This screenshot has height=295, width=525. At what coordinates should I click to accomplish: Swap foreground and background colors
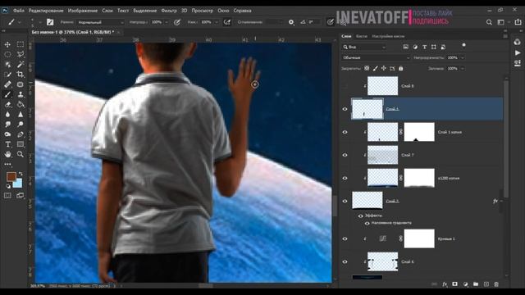pyautogui.click(x=21, y=174)
